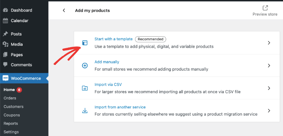
Task: Click the Add my products heading
Action: click(92, 11)
